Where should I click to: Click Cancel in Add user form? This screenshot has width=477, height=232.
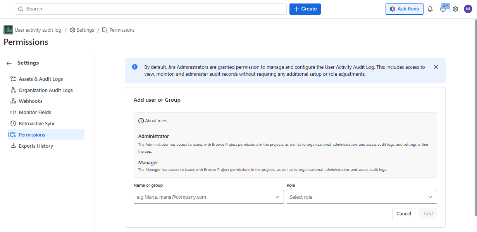404,213
